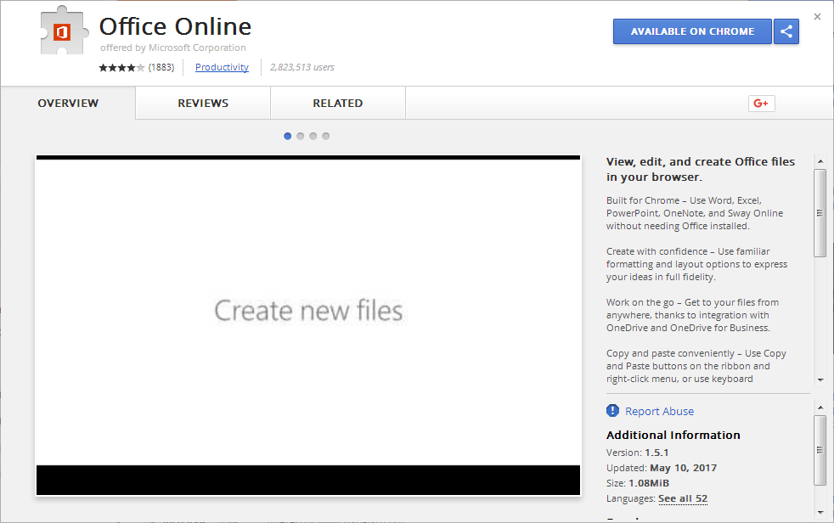Image resolution: width=834 pixels, height=523 pixels.
Task: Click the 'Copy and paste conveniently' paragraph
Action: (x=696, y=366)
